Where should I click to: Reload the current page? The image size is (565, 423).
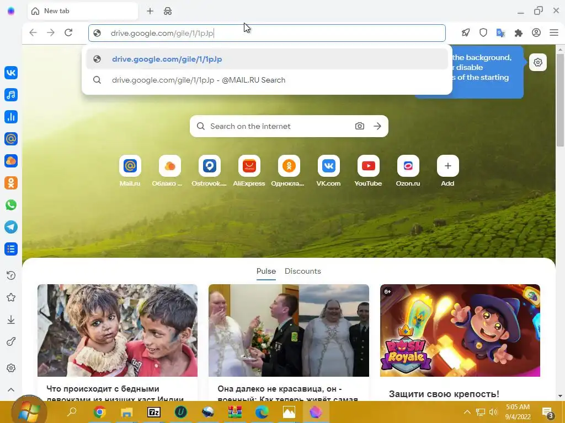coord(68,32)
